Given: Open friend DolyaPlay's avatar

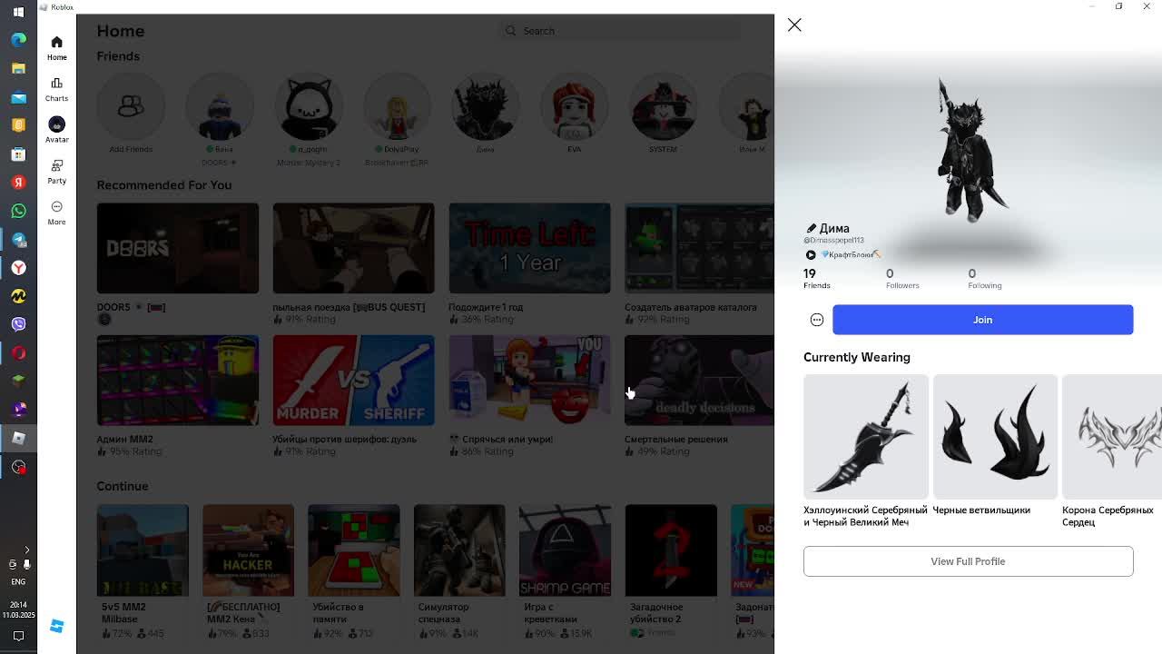Looking at the screenshot, I should [x=397, y=106].
